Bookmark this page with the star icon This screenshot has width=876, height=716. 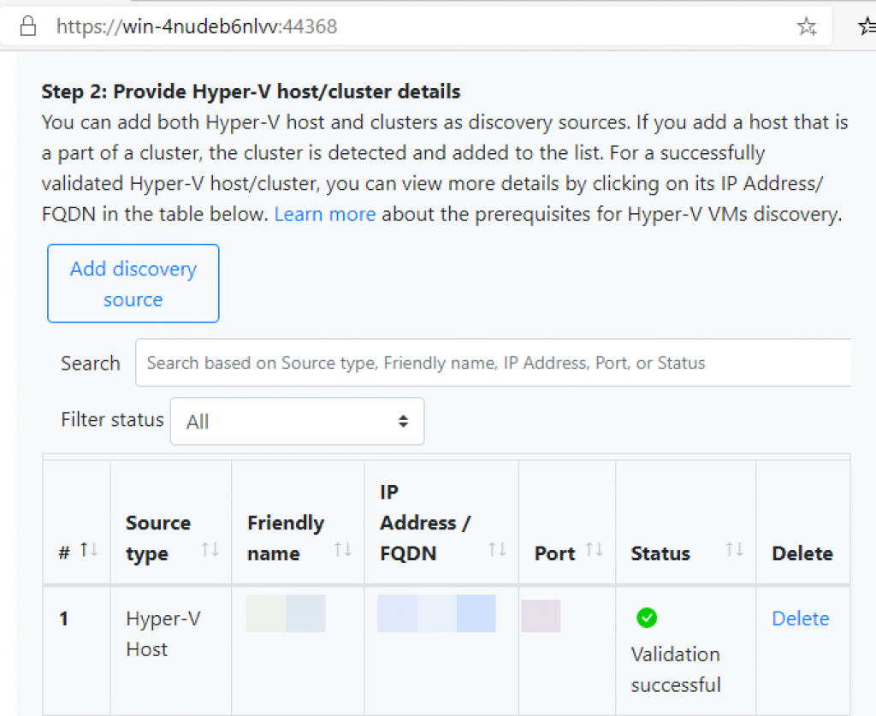[806, 27]
